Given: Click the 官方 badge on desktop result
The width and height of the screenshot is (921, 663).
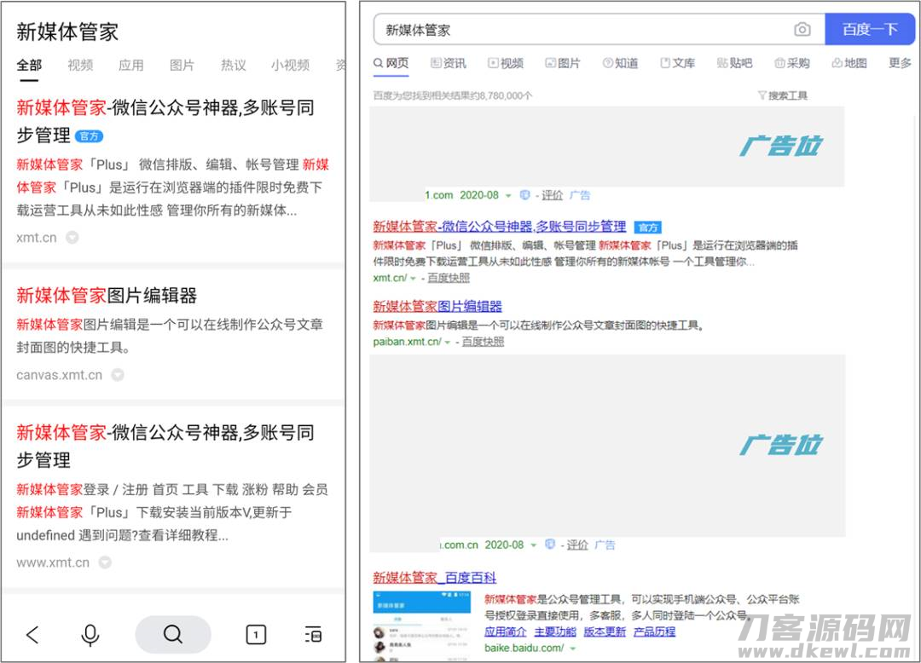Looking at the screenshot, I should coord(648,227).
